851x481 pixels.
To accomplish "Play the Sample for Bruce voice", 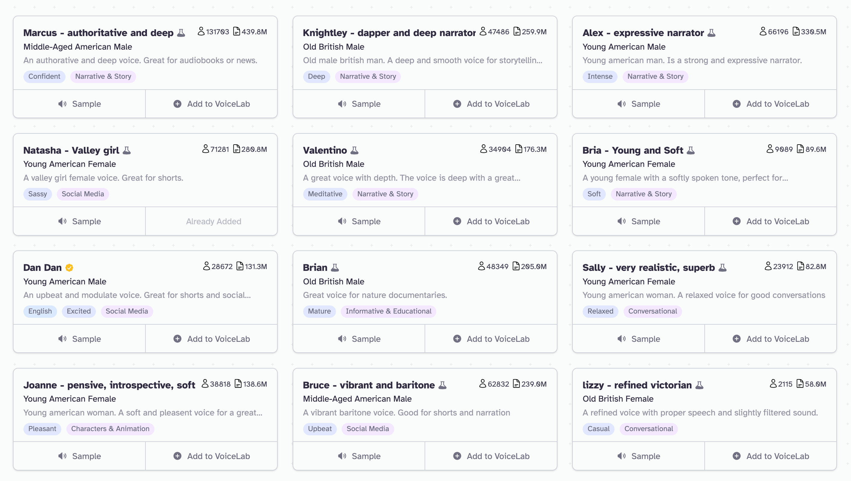I will (x=359, y=456).
